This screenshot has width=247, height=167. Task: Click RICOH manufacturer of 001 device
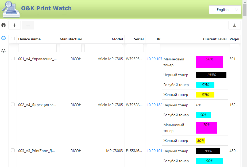coord(76,59)
